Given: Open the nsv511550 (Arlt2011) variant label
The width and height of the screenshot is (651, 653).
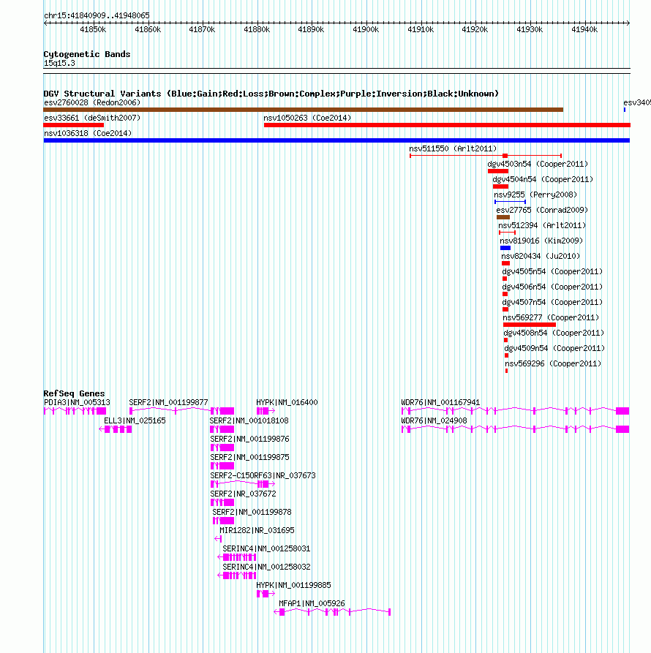Looking at the screenshot, I should click(453, 148).
